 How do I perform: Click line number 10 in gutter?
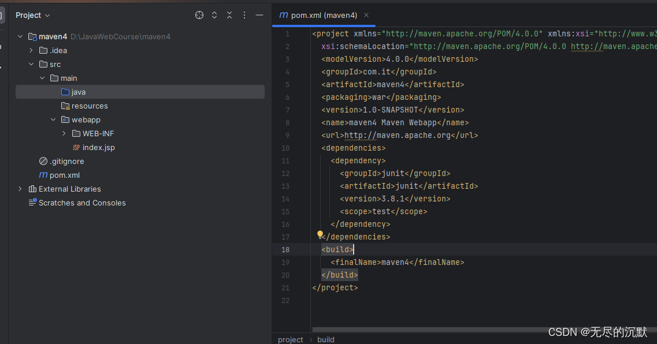click(x=285, y=148)
